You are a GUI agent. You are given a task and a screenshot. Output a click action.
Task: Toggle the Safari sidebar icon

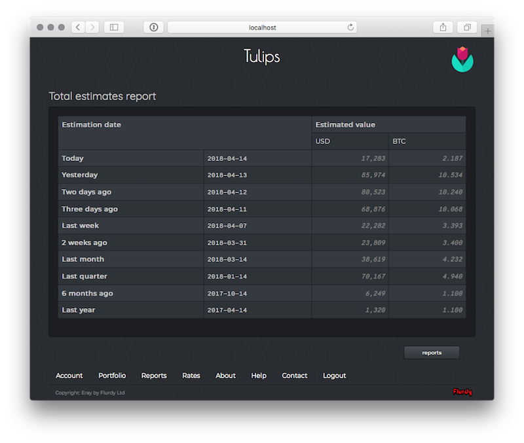pyautogui.click(x=114, y=27)
